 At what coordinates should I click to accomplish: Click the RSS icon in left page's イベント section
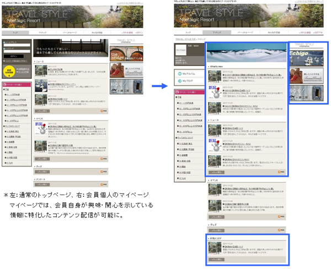point(104,159)
